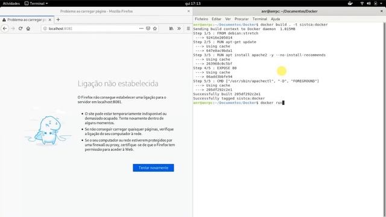
Task: Show site information icon in address bar
Action: pos(45,28)
